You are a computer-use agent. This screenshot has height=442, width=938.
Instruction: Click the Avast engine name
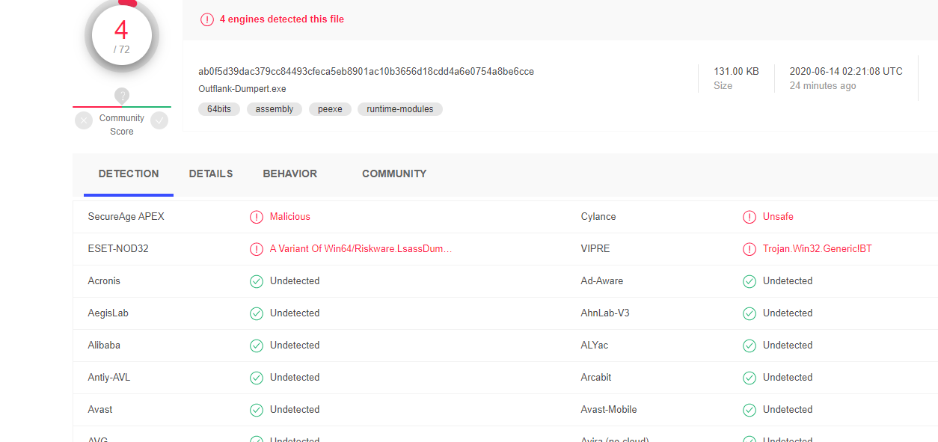pos(100,410)
